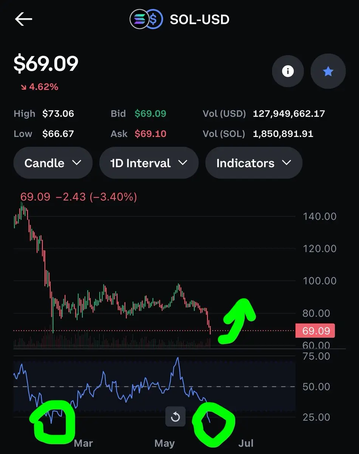Tap the SOL-USD title text
This screenshot has height=454, width=359.
click(200, 19)
